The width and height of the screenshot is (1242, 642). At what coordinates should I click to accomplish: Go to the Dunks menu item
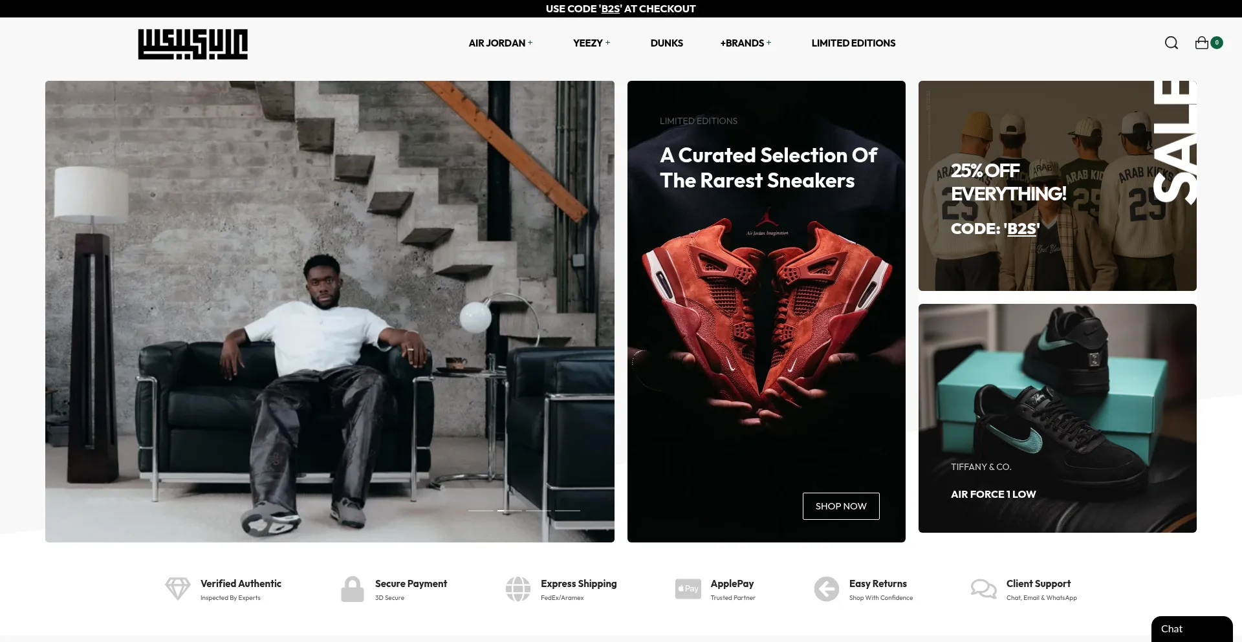click(x=666, y=43)
